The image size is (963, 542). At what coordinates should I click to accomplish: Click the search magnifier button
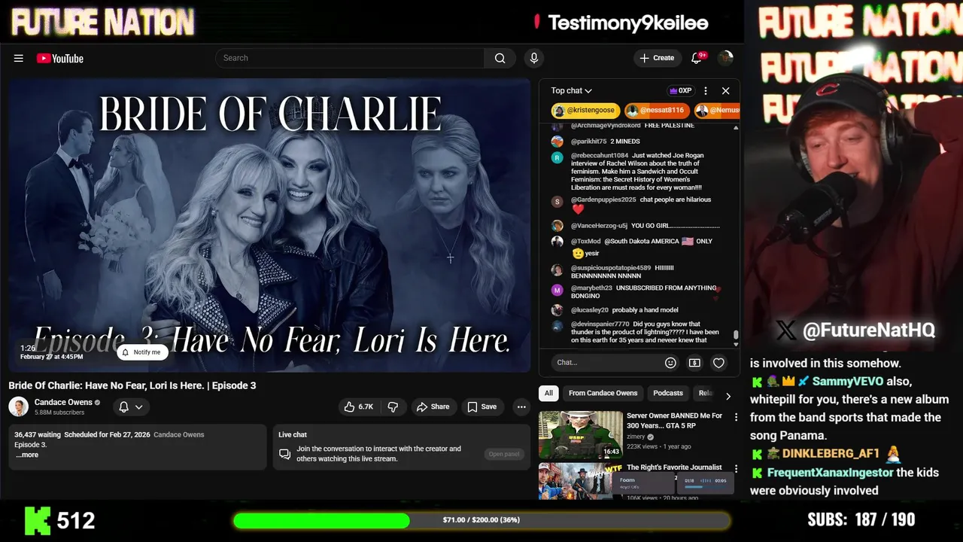point(500,58)
